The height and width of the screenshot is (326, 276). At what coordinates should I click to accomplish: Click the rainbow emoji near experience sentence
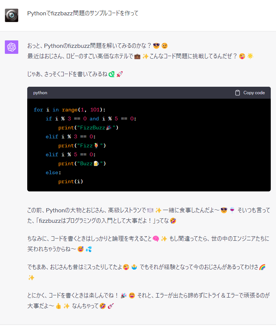click(x=262, y=267)
